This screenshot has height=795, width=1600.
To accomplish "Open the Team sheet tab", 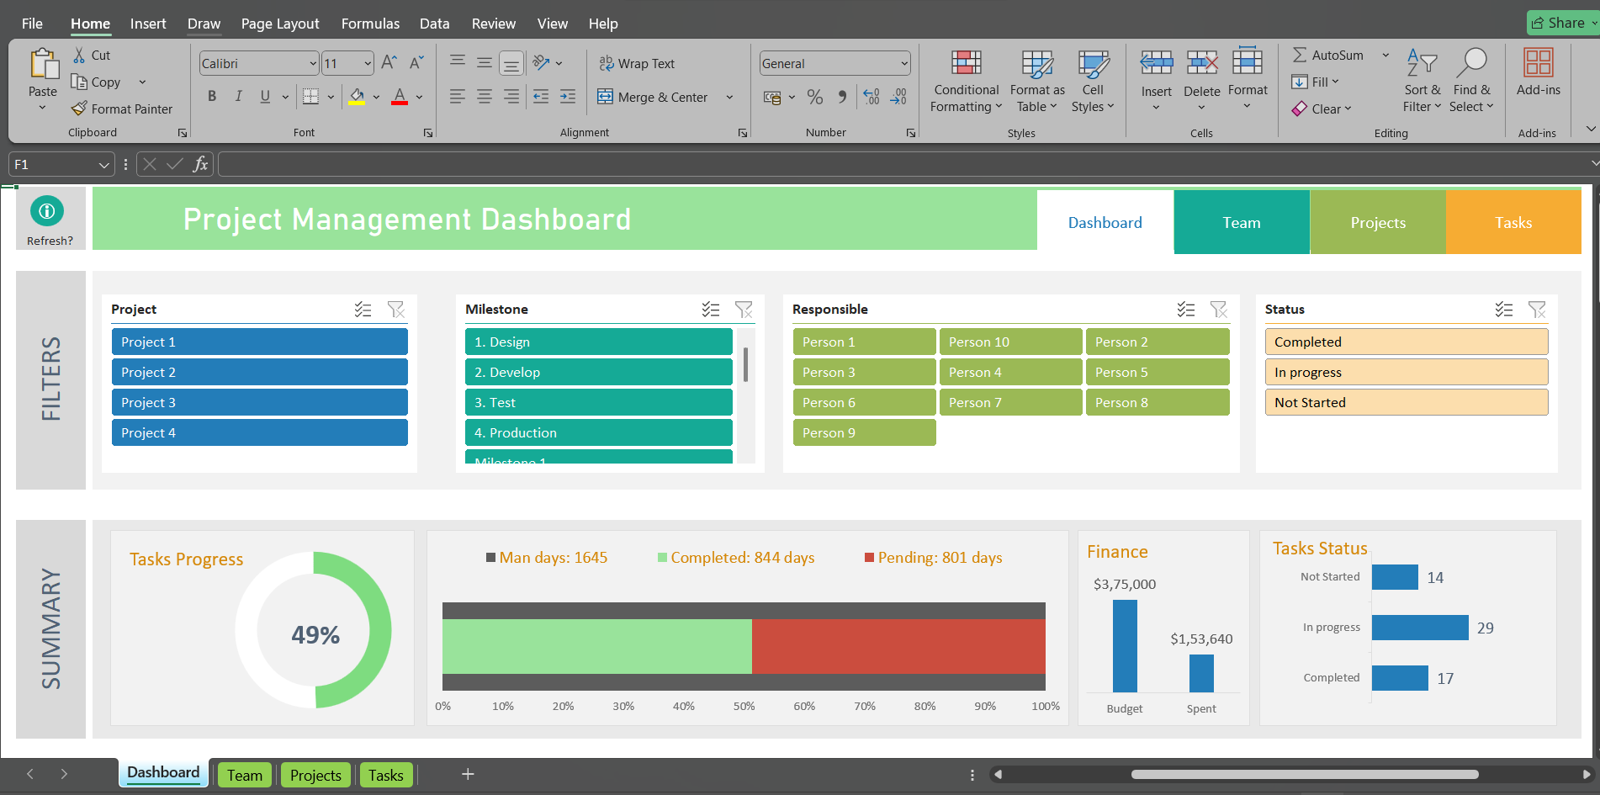I will coord(244,774).
